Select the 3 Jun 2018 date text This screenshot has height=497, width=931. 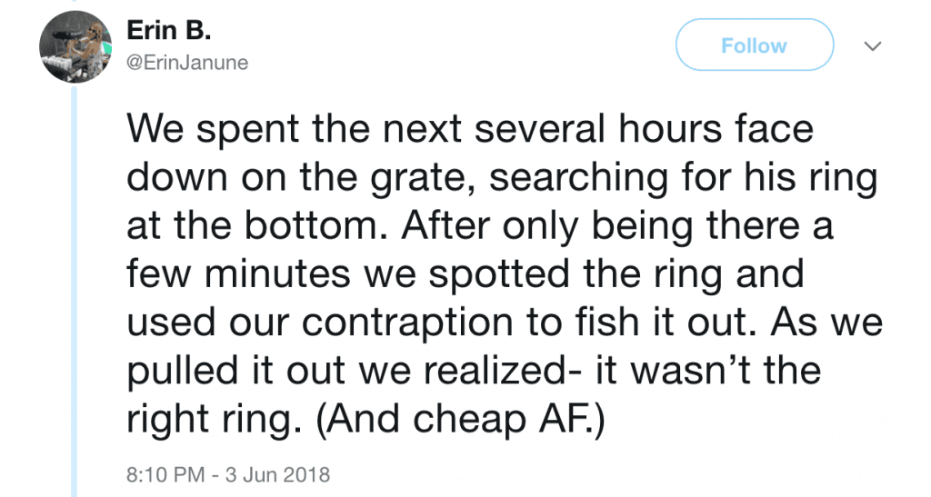tap(277, 474)
